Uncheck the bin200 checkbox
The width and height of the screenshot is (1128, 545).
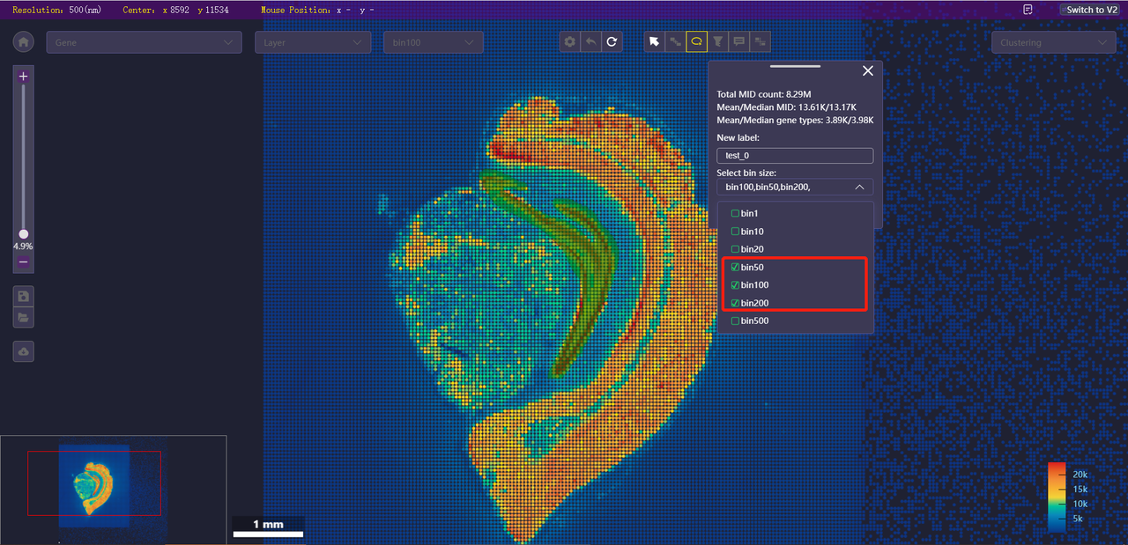[735, 303]
